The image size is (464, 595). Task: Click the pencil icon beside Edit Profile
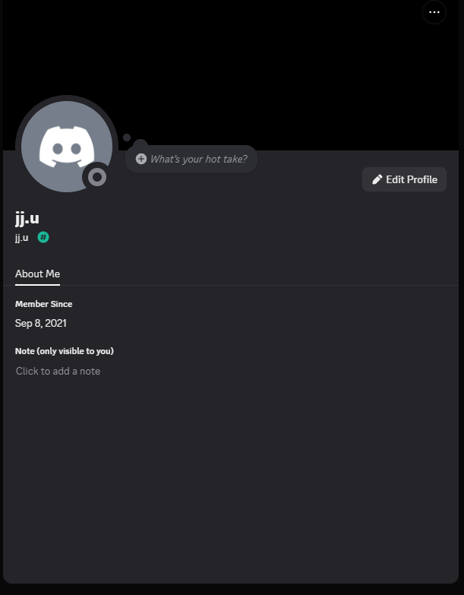click(x=377, y=179)
